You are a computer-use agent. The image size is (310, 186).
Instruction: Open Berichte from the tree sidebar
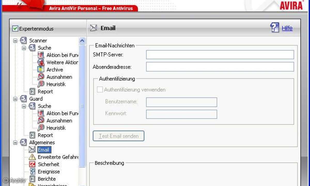click(x=32, y=179)
